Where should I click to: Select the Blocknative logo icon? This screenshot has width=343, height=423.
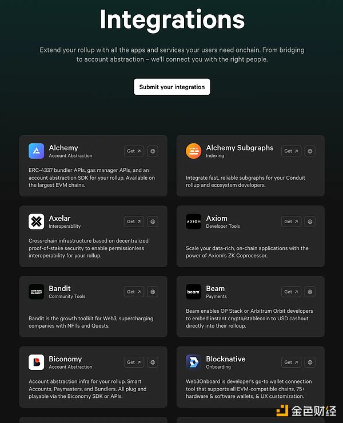click(x=193, y=362)
